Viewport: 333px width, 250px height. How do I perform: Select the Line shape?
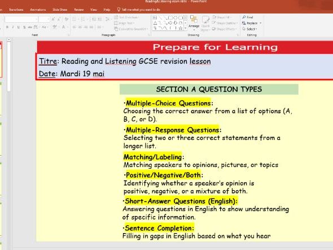(x=160, y=17)
